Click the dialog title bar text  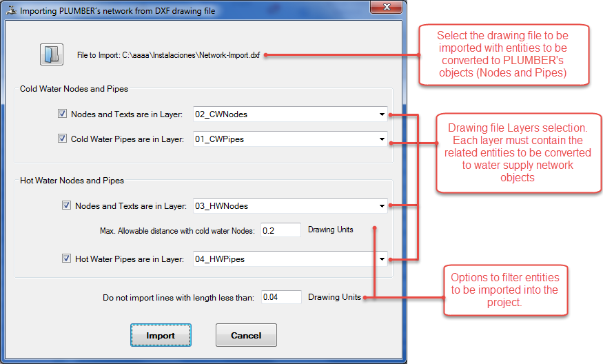coord(107,11)
